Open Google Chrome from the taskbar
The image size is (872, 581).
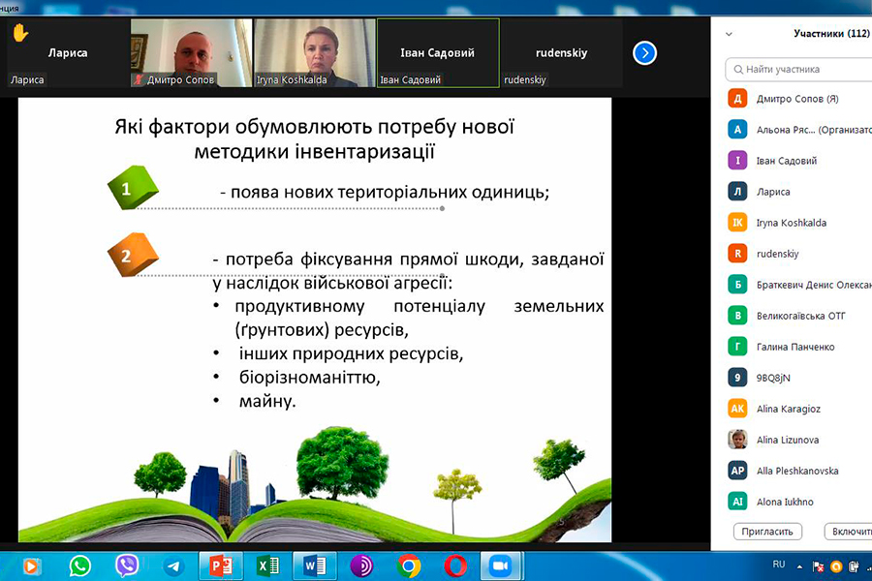pyautogui.click(x=409, y=566)
